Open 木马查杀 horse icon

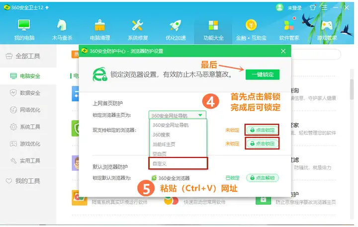[62, 25]
